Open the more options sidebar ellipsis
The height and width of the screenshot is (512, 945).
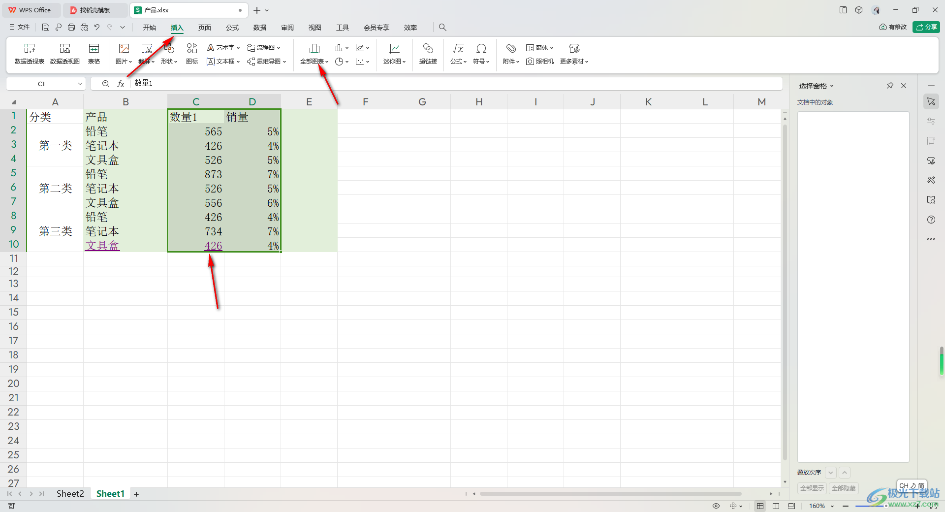point(931,239)
